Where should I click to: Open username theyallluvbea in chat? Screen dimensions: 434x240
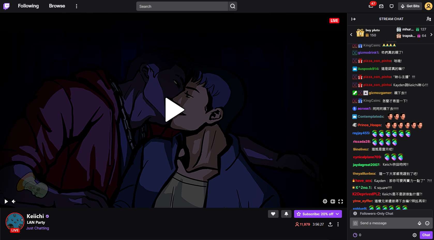click(364, 174)
